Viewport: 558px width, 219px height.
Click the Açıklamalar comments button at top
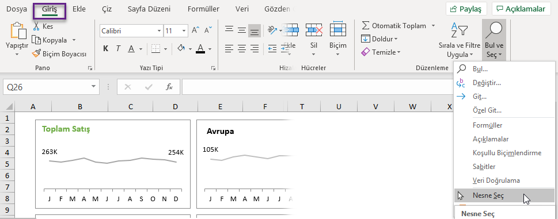coord(521,9)
